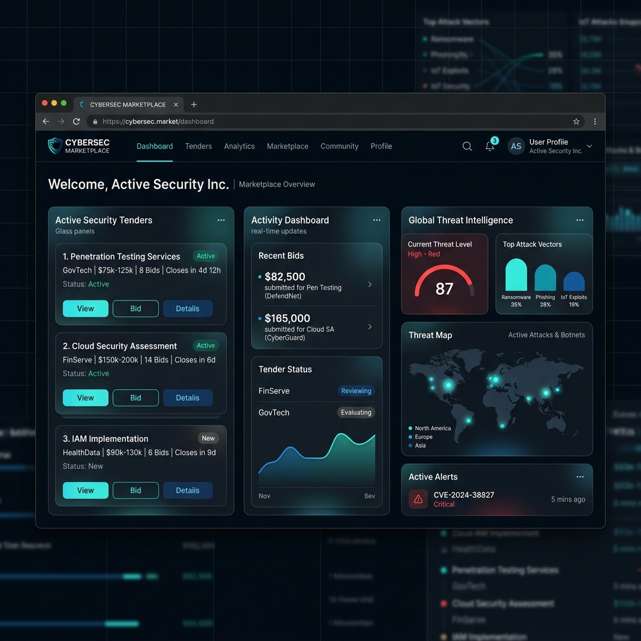Click the address bar URL field
The image size is (641, 641).
point(336,121)
